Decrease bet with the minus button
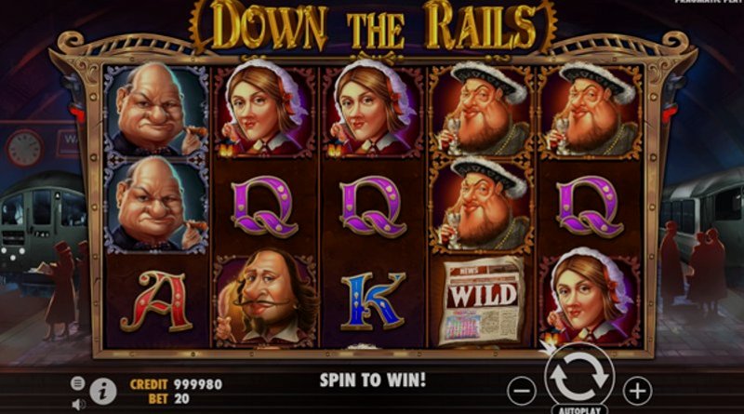 (522, 392)
